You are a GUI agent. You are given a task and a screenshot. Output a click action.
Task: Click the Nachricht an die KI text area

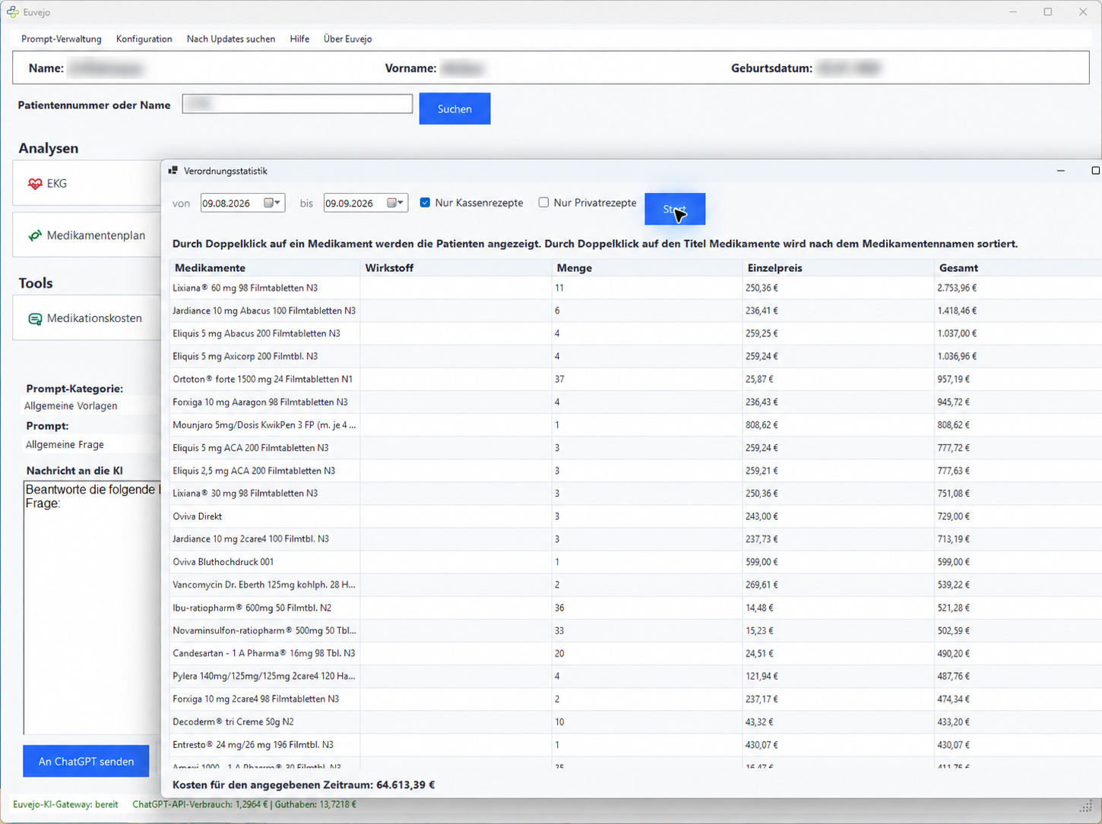coord(93,608)
